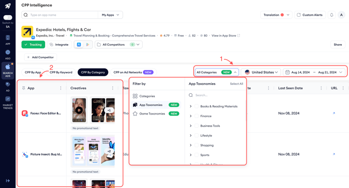349x188 pixels.
Task: Check the Finance checkbox
Action: coord(196,116)
